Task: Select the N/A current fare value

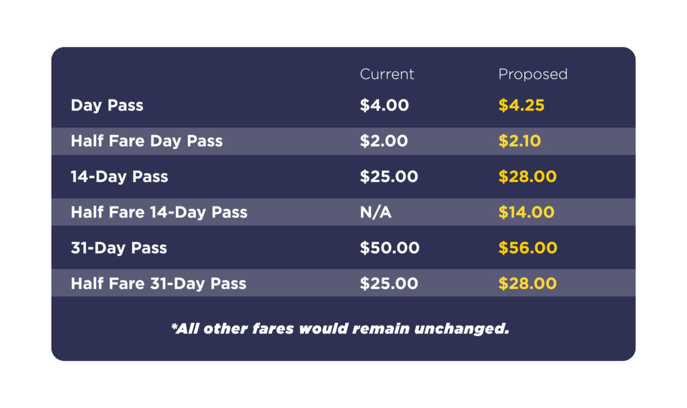Action: [x=376, y=212]
